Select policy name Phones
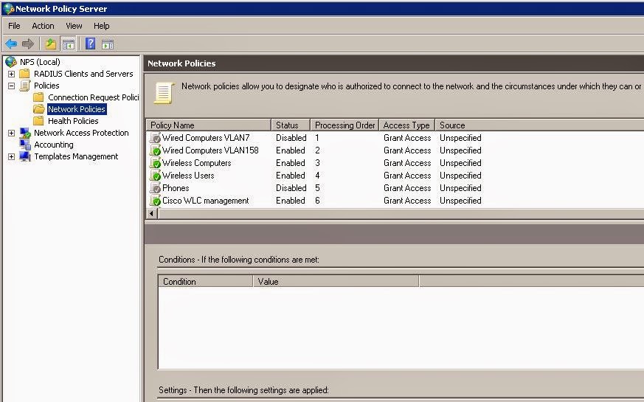 (176, 188)
